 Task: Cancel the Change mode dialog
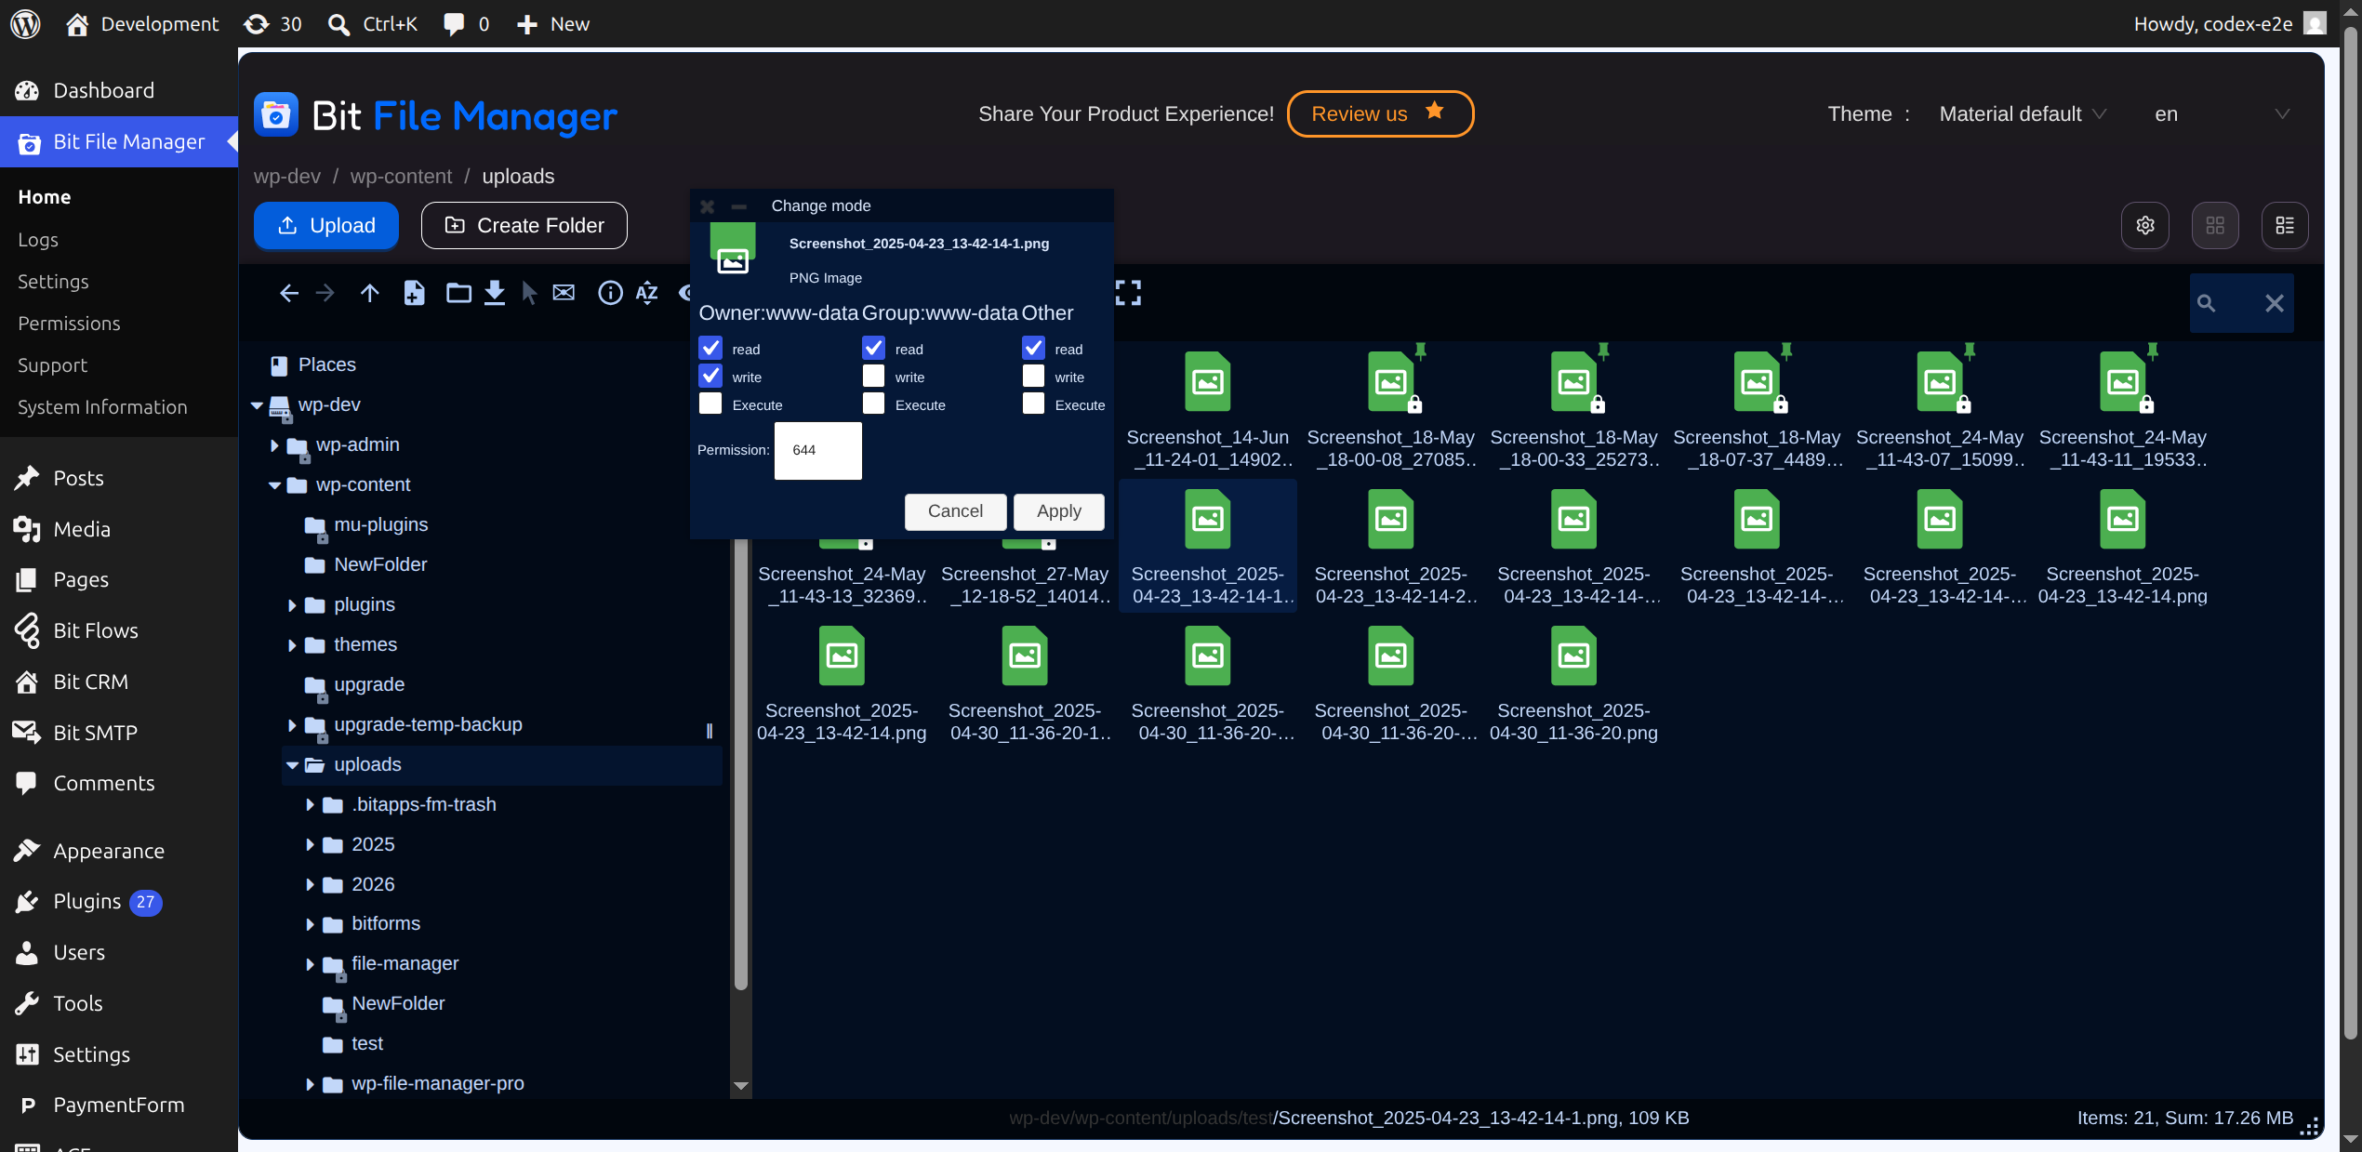[x=955, y=511]
